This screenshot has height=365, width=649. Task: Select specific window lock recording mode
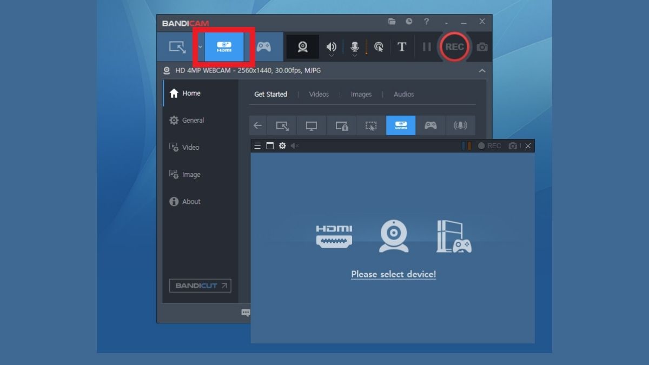pyautogui.click(x=341, y=125)
